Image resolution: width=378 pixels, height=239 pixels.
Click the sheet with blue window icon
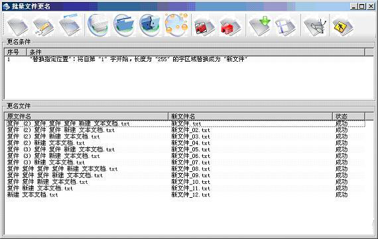click(x=70, y=25)
